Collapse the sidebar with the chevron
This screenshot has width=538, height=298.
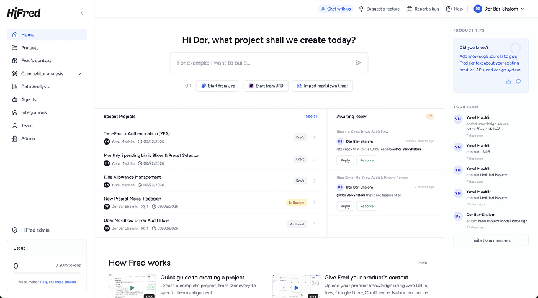[82, 14]
